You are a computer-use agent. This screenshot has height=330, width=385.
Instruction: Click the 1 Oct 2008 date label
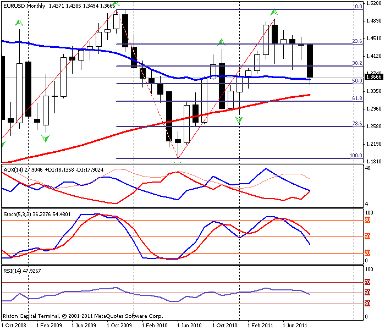point(14,326)
